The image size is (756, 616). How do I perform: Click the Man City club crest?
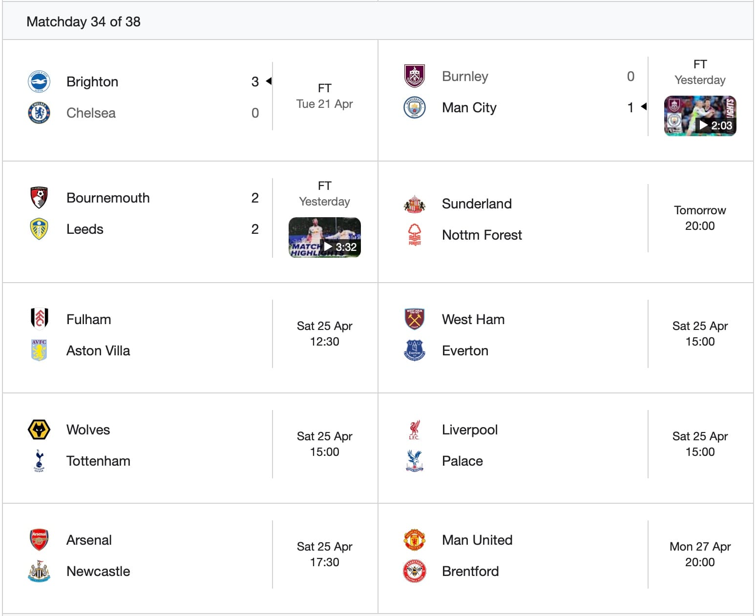coord(415,107)
